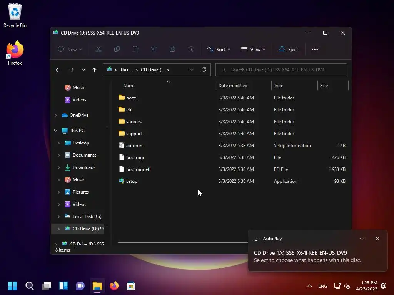394x295 pixels.
Task: Open Recycle Bin desktop icon
Action: coord(15,15)
